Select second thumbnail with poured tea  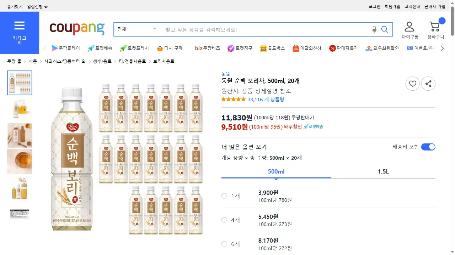(x=20, y=109)
